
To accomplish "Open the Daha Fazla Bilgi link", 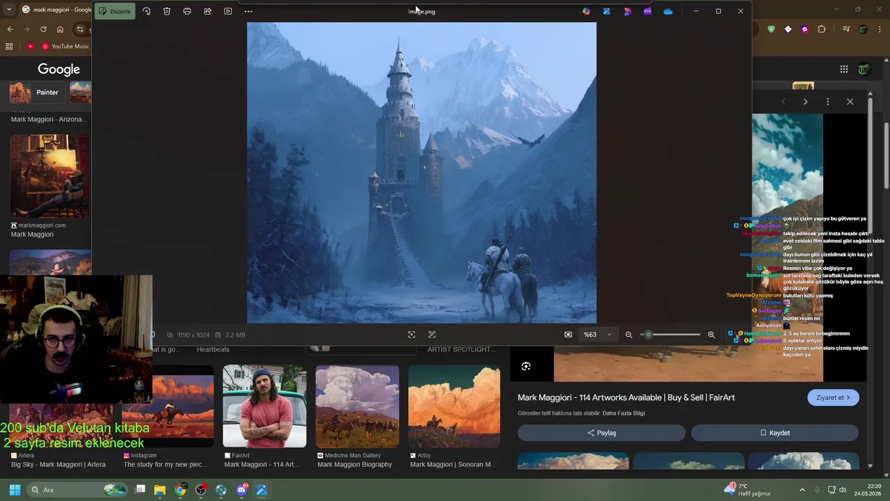I will click(624, 413).
